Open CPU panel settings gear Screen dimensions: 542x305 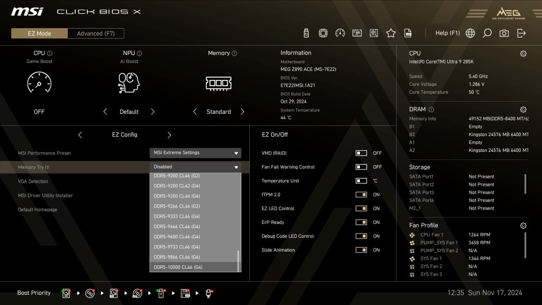click(523, 53)
